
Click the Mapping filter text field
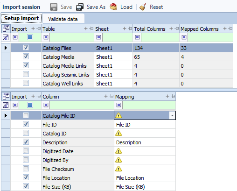pos(149,105)
